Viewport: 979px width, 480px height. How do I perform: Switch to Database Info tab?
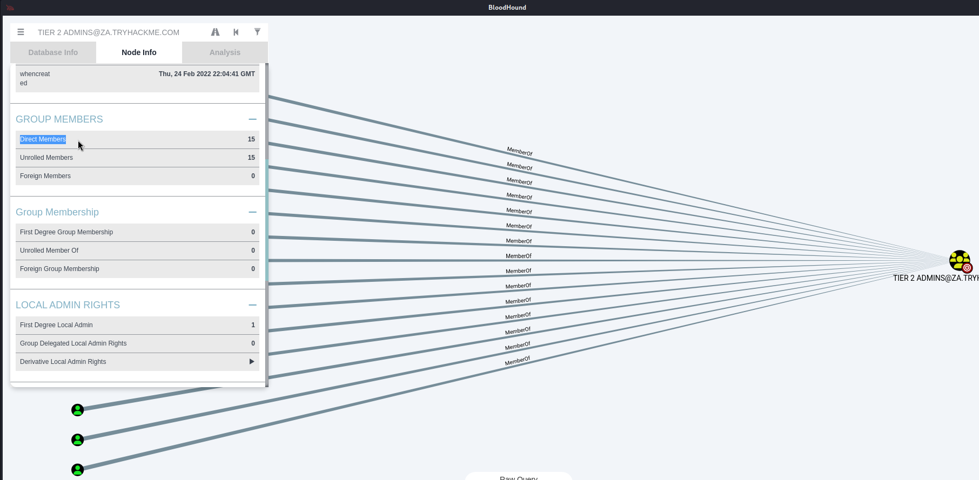click(x=53, y=52)
